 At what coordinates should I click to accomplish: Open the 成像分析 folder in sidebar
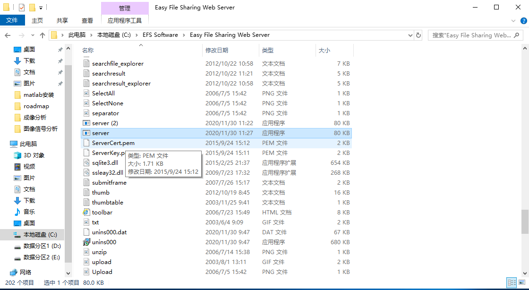click(x=35, y=117)
